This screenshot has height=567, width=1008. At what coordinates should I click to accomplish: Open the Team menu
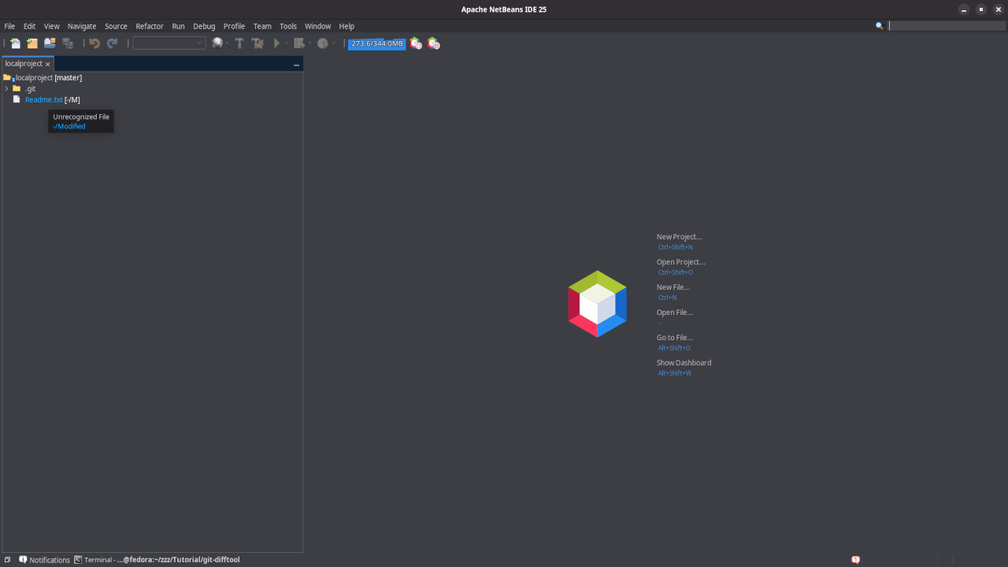[x=262, y=26]
